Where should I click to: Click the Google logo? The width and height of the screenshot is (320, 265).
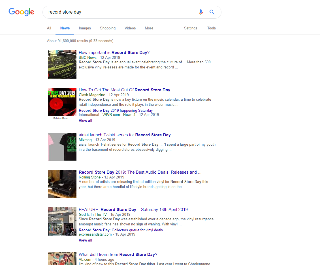22,12
